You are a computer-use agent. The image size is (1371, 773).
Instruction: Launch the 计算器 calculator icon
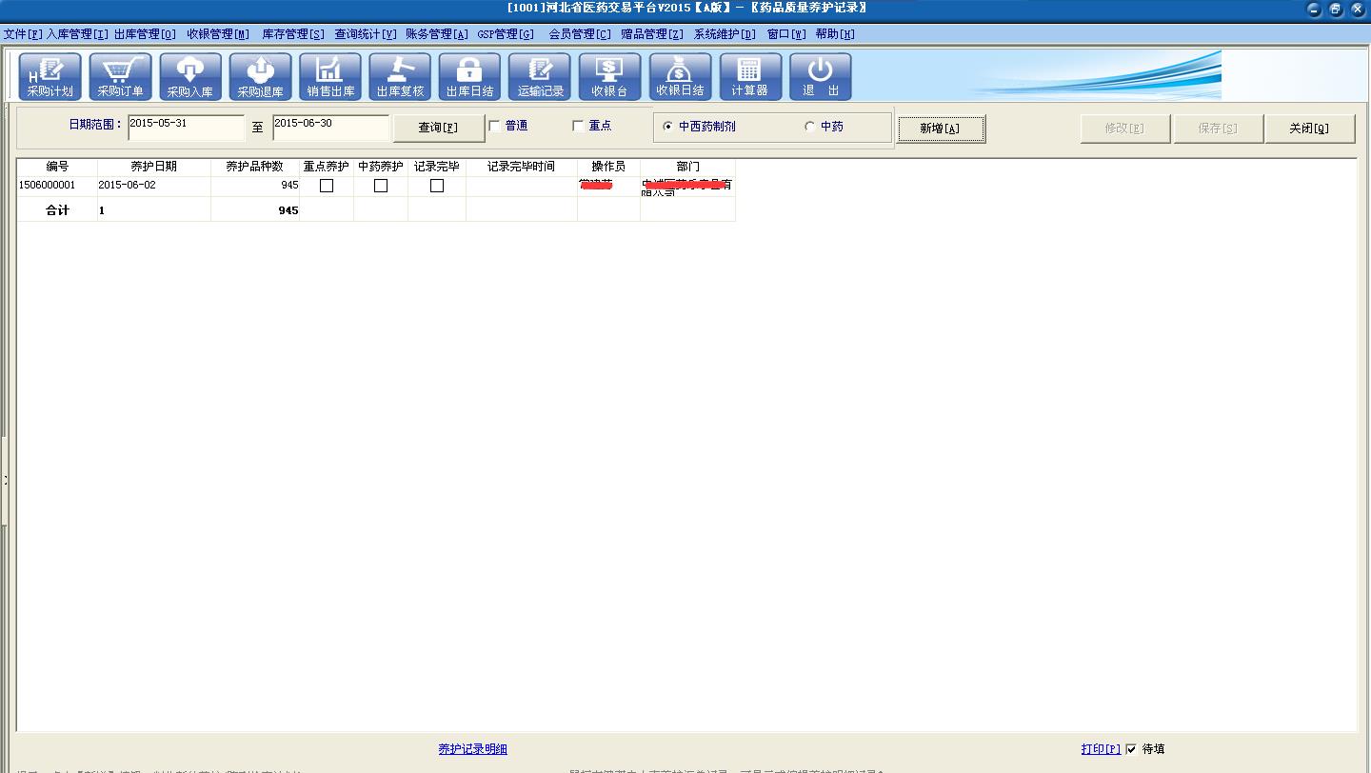[750, 77]
